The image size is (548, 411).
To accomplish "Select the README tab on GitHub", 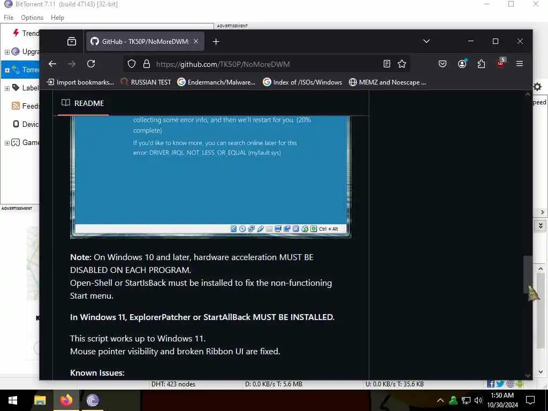I will coord(83,103).
